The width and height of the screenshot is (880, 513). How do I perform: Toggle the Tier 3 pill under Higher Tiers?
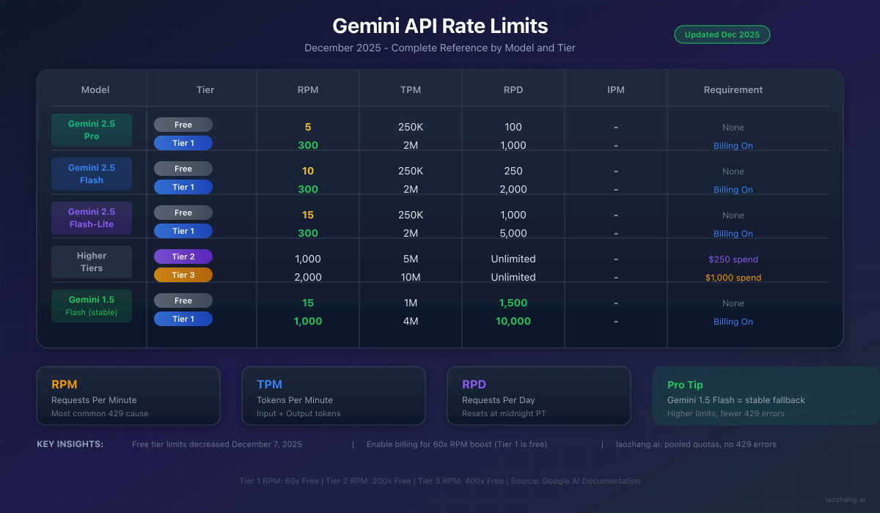coord(183,275)
